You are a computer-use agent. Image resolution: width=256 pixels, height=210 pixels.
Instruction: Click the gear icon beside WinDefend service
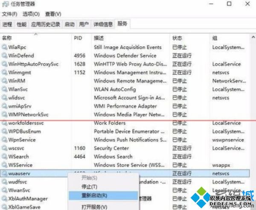click(4, 56)
